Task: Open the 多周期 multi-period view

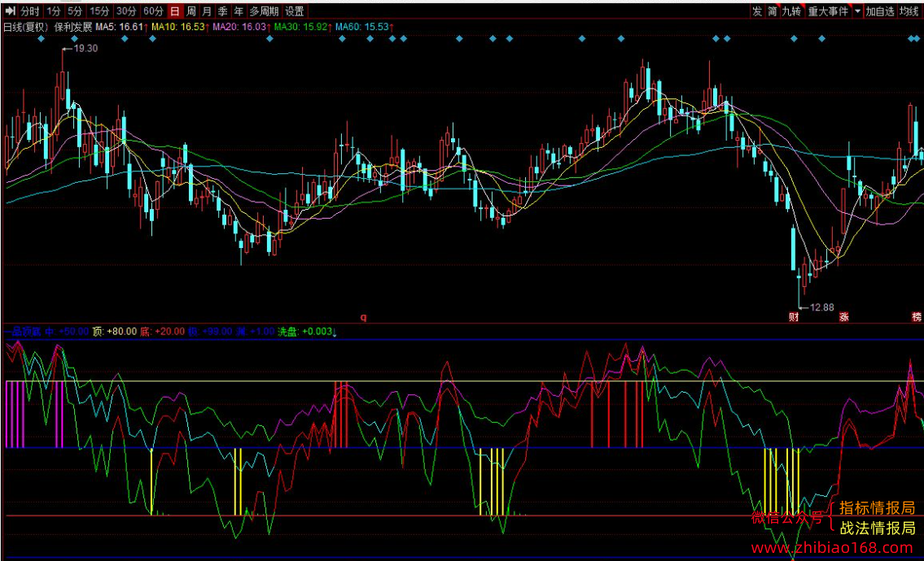Action: (x=264, y=11)
